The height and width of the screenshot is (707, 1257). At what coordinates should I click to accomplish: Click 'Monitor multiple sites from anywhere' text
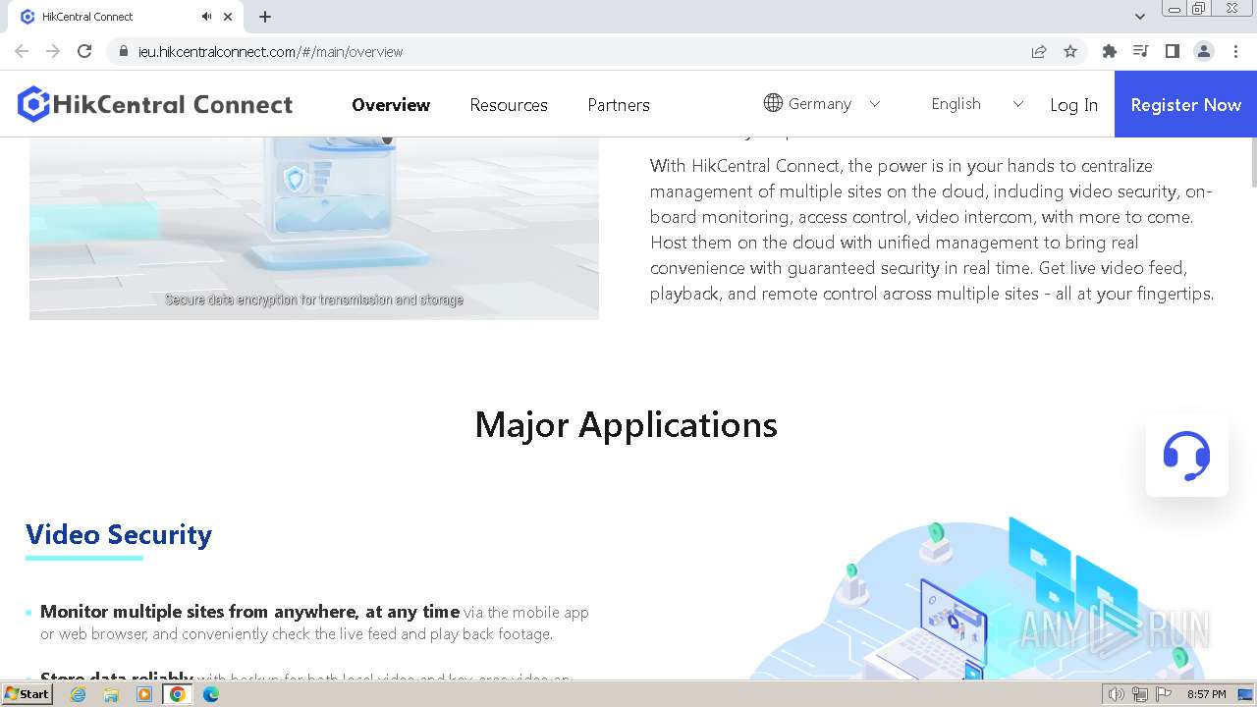pos(249,612)
